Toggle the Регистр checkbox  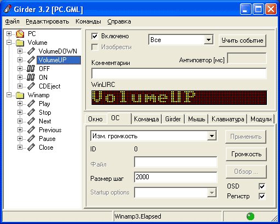[262, 196]
